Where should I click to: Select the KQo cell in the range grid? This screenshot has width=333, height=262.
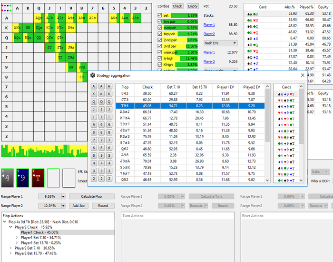tap(28, 38)
